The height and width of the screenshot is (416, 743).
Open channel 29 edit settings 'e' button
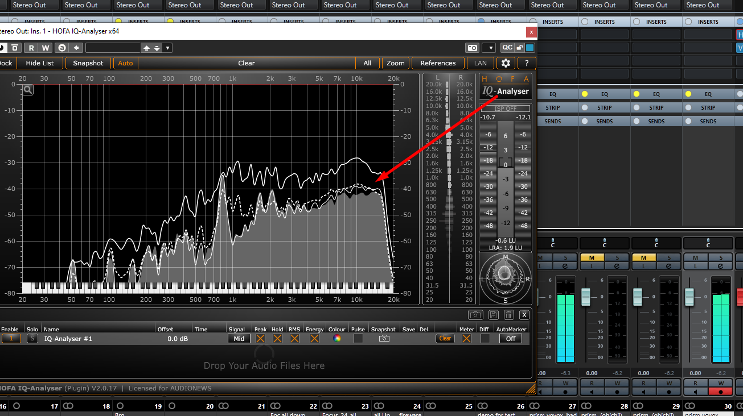click(x=669, y=266)
